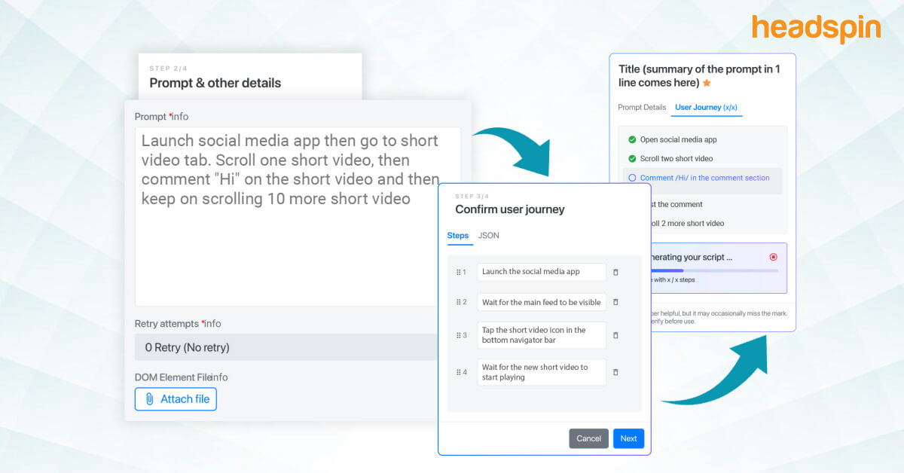The height and width of the screenshot is (473, 904).
Task: Click the HeadSpin logo
Action: tap(816, 28)
